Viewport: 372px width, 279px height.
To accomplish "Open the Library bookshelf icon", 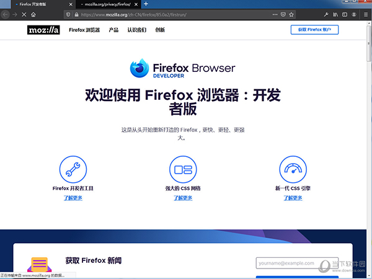I will pyautogui.click(x=335, y=14).
